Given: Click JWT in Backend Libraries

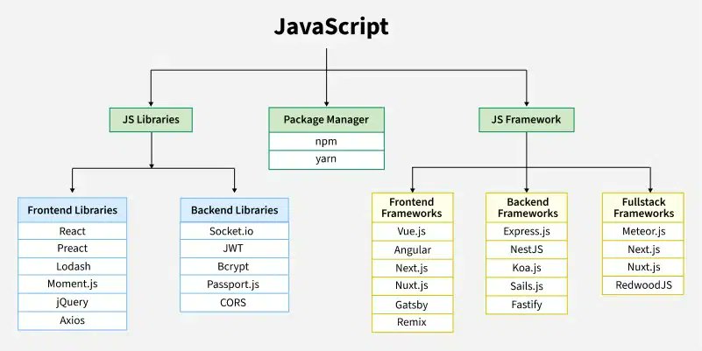Looking at the screenshot, I should point(235,249).
